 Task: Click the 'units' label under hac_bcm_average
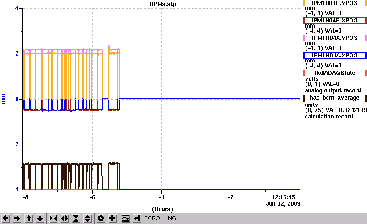[x=311, y=105]
